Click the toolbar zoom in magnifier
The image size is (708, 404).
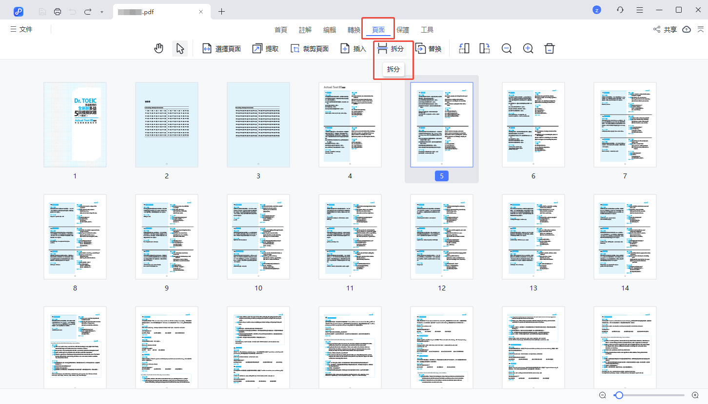528,49
